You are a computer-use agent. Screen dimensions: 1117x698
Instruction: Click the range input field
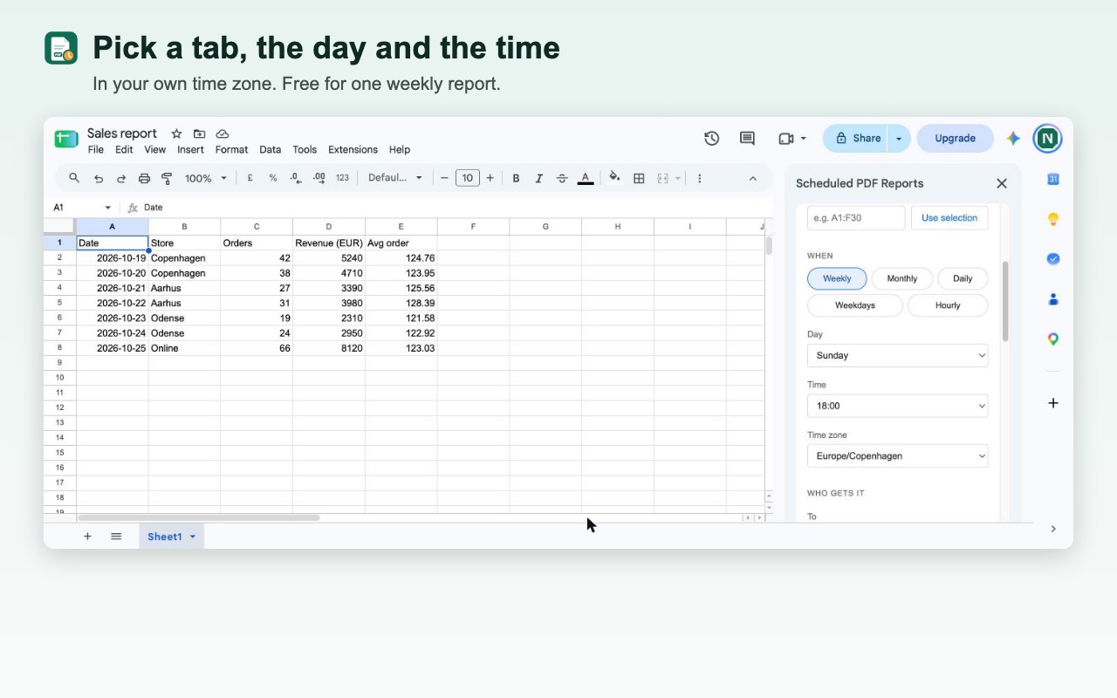point(856,218)
